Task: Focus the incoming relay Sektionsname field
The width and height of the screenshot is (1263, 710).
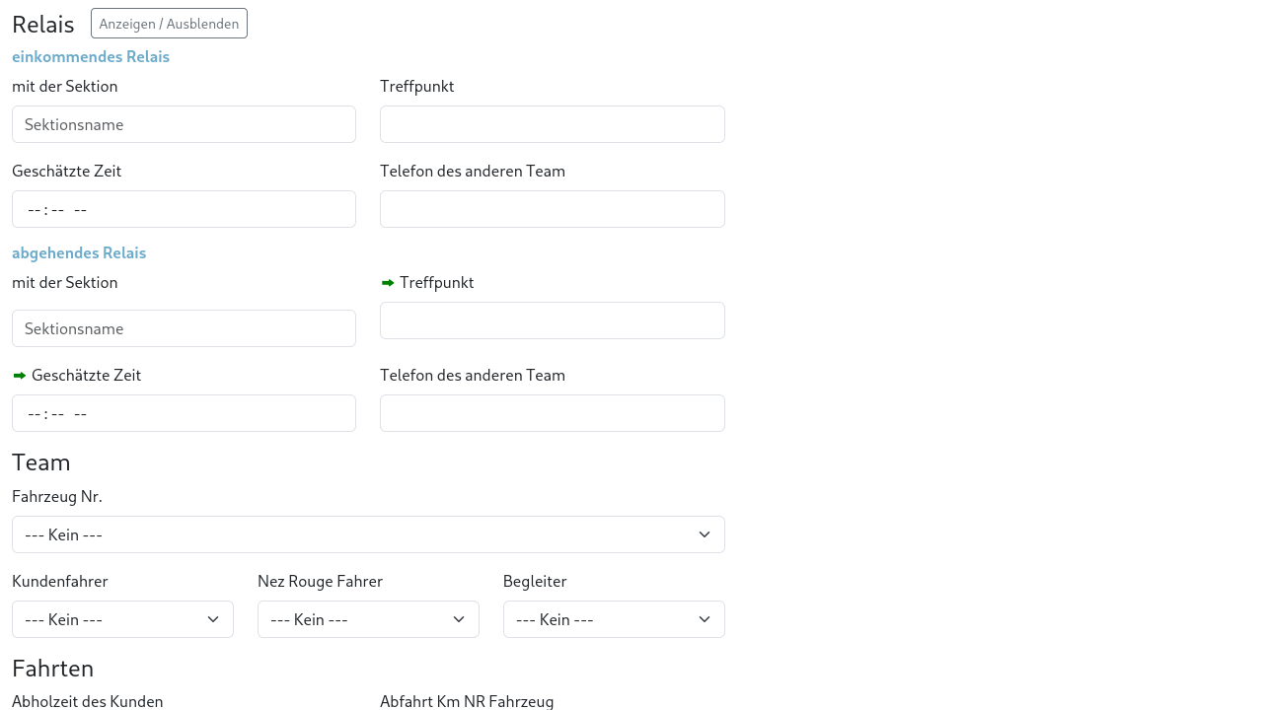Action: (184, 124)
